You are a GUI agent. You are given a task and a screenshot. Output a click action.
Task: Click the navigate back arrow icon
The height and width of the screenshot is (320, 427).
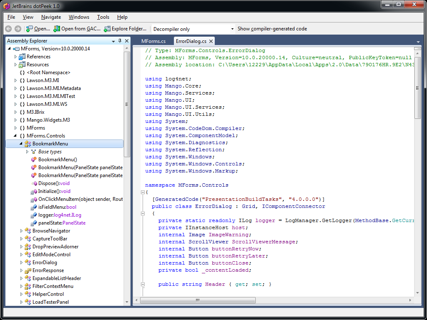[x=8, y=29]
